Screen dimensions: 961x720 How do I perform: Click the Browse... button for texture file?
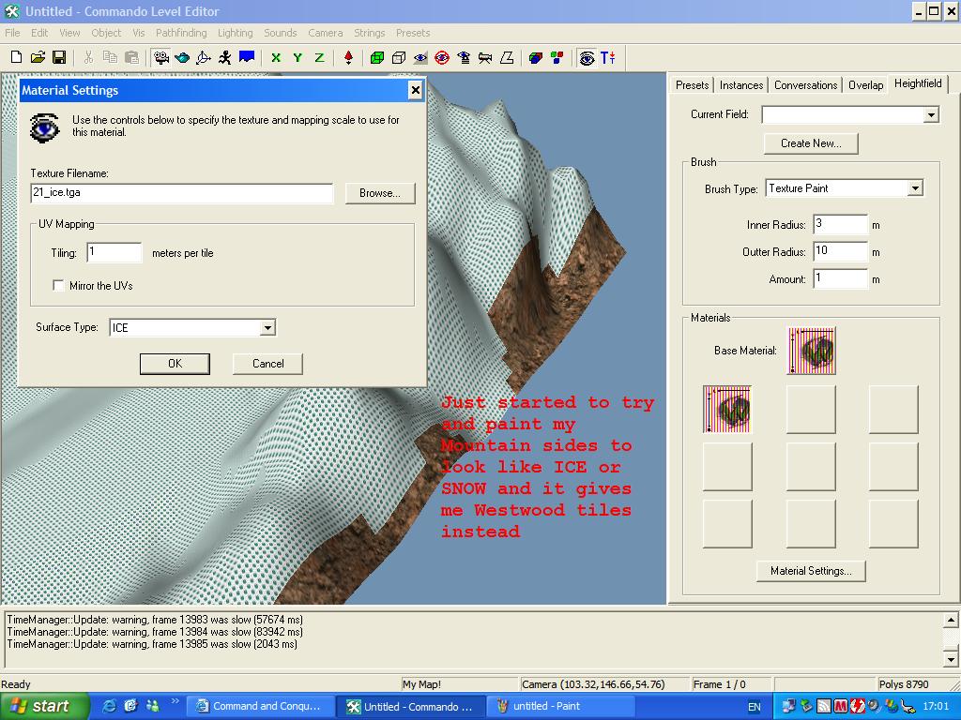click(x=379, y=193)
